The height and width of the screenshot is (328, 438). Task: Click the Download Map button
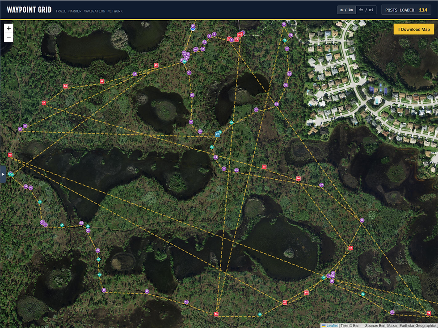pyautogui.click(x=414, y=29)
